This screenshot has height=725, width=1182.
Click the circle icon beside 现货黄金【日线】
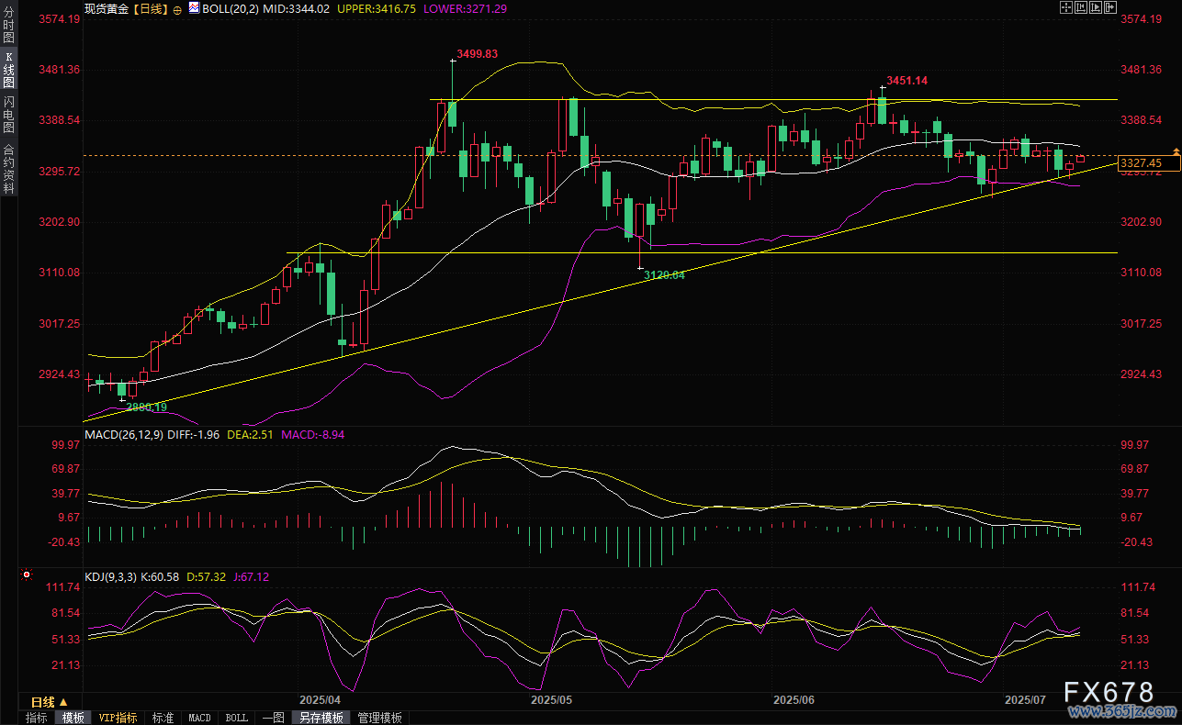[177, 9]
